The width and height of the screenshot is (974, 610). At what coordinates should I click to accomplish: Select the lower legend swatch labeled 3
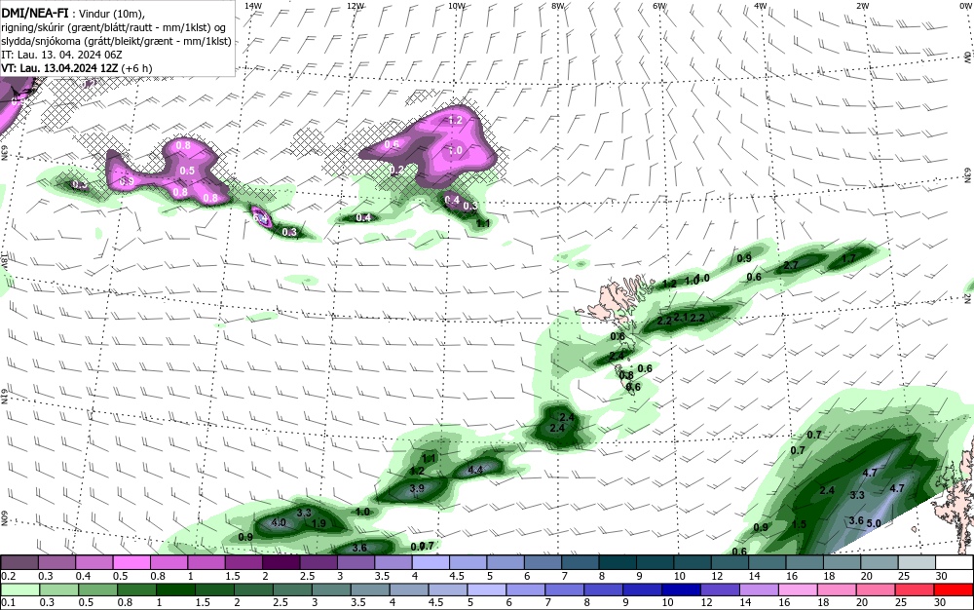click(x=331, y=589)
